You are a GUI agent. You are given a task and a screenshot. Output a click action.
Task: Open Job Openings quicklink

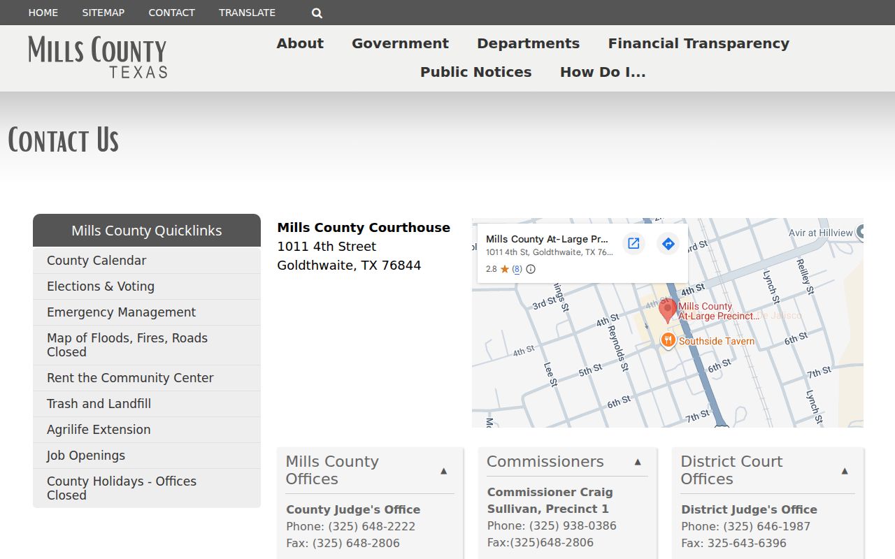coord(147,456)
